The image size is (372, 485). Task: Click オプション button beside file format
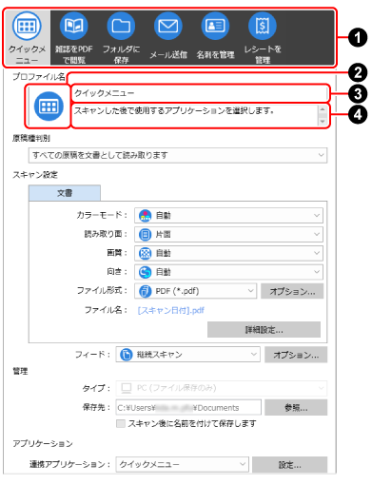click(x=292, y=291)
